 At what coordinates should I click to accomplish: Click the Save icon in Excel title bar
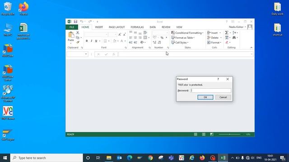75,22
